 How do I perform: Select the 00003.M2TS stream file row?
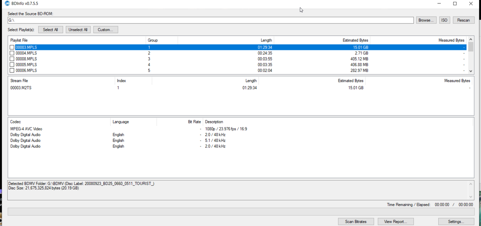[x=240, y=88]
